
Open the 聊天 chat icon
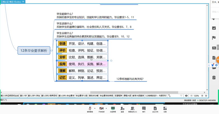point(144,108)
